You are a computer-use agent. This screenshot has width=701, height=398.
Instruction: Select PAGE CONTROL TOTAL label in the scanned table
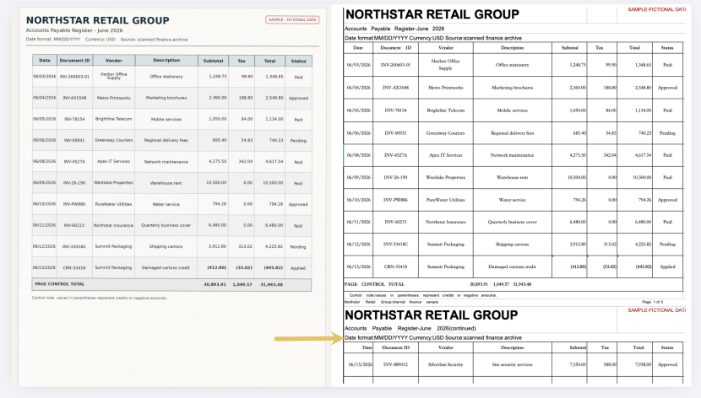pyautogui.click(x=59, y=284)
